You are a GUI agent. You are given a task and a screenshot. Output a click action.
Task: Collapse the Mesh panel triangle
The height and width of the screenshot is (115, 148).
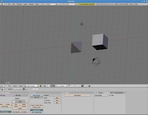(31, 93)
